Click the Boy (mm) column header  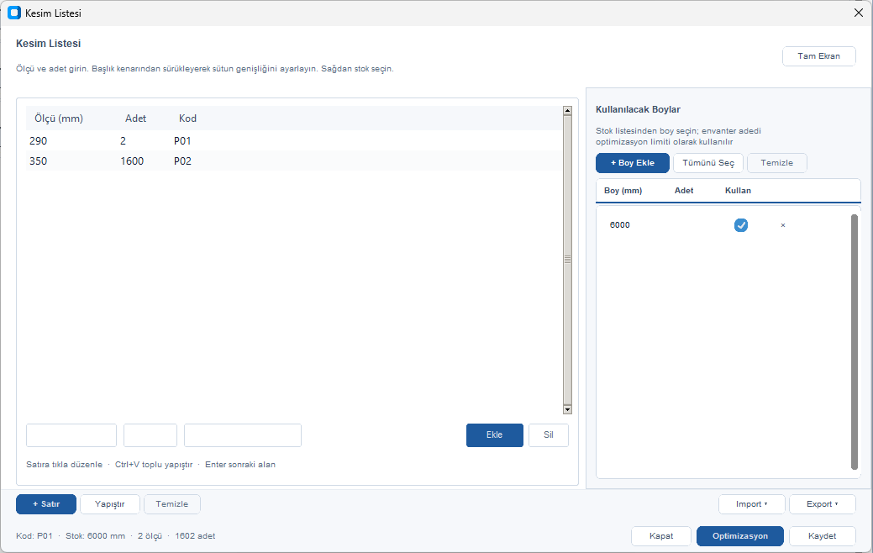tap(623, 191)
